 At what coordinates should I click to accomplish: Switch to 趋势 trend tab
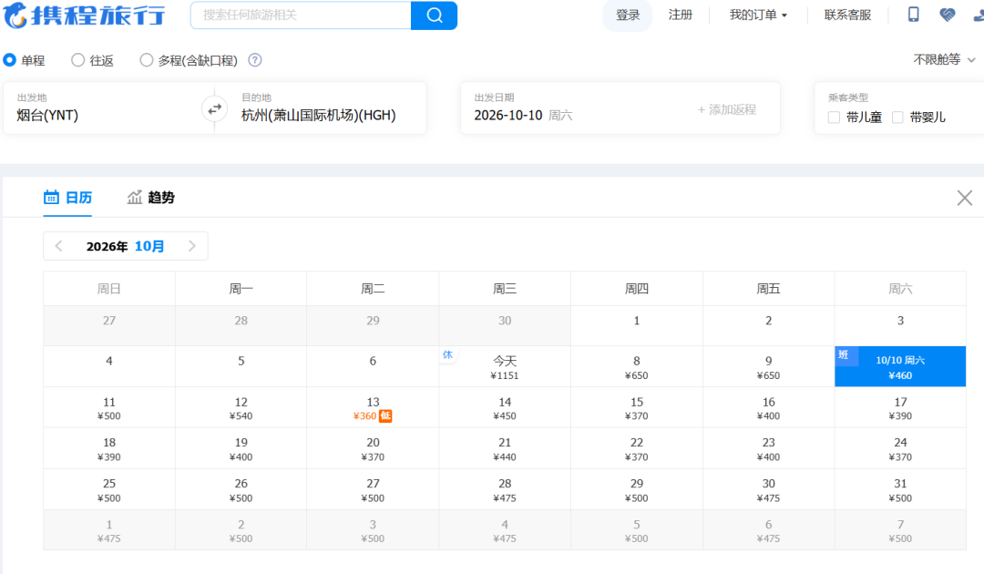(150, 198)
